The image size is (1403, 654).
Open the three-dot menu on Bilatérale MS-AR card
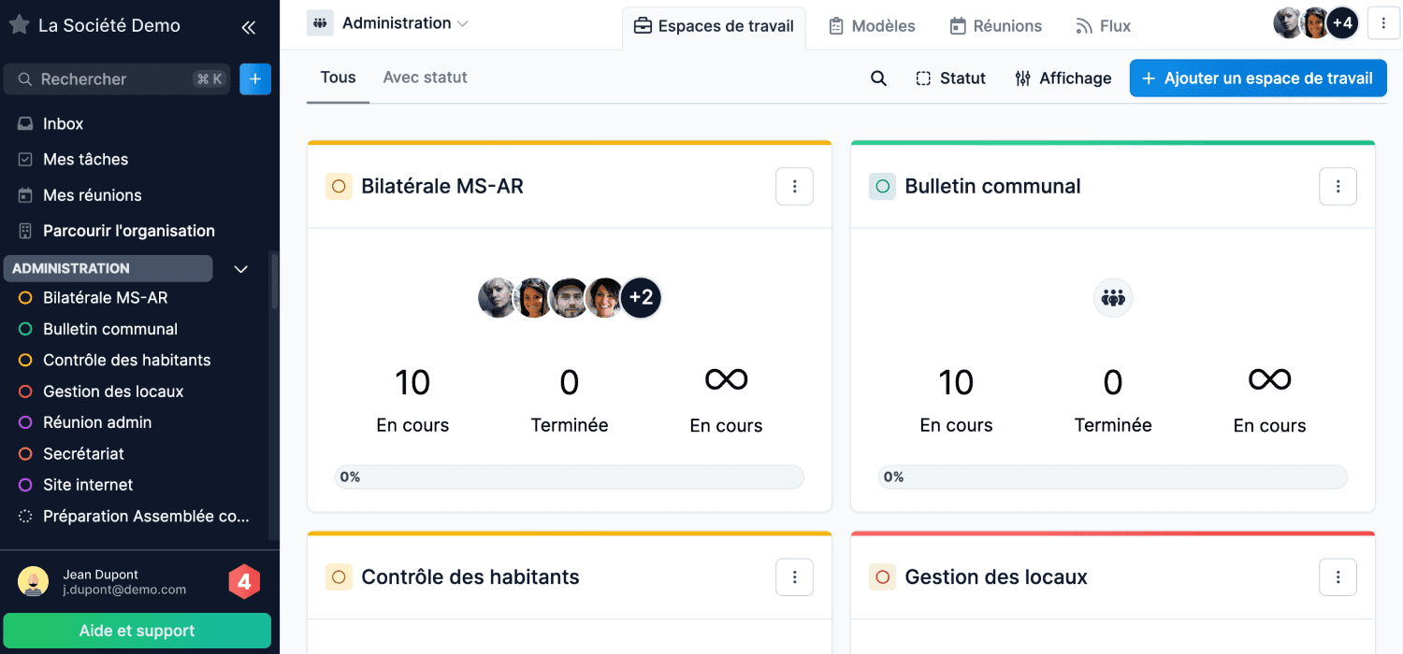pos(794,187)
